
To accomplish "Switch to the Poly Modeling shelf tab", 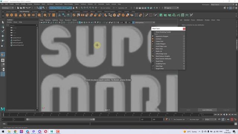I will tap(24, 12).
